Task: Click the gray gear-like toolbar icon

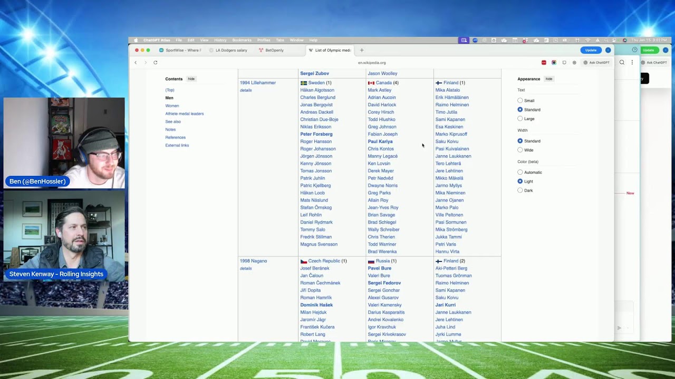Action: tap(574, 63)
